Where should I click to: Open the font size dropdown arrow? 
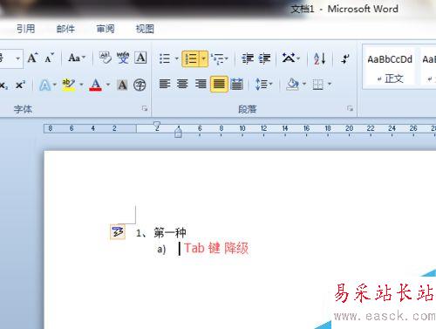coord(17,58)
